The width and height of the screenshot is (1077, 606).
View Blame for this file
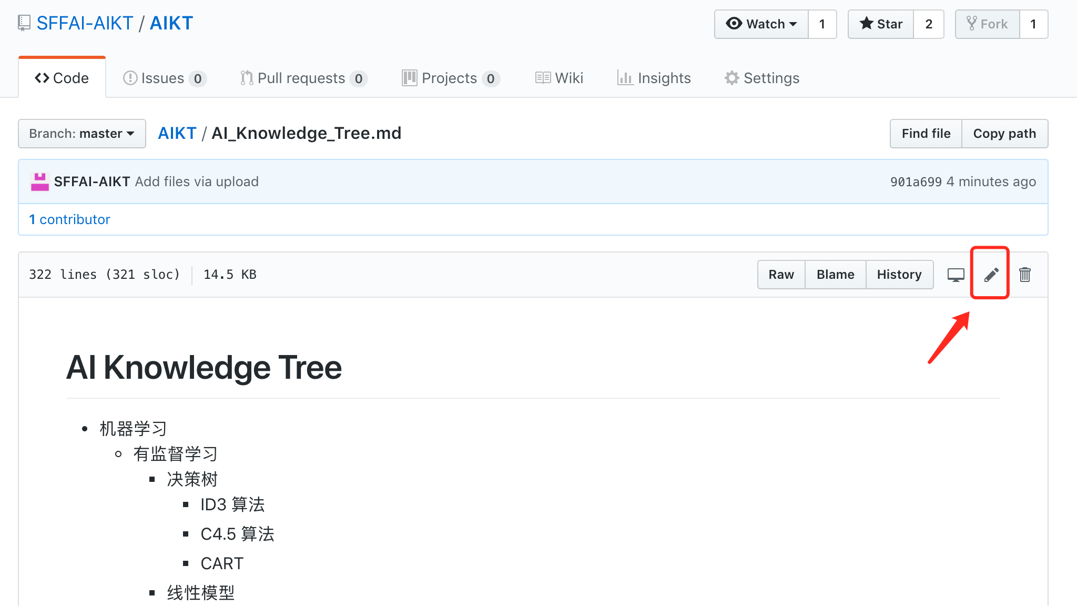[x=835, y=275]
